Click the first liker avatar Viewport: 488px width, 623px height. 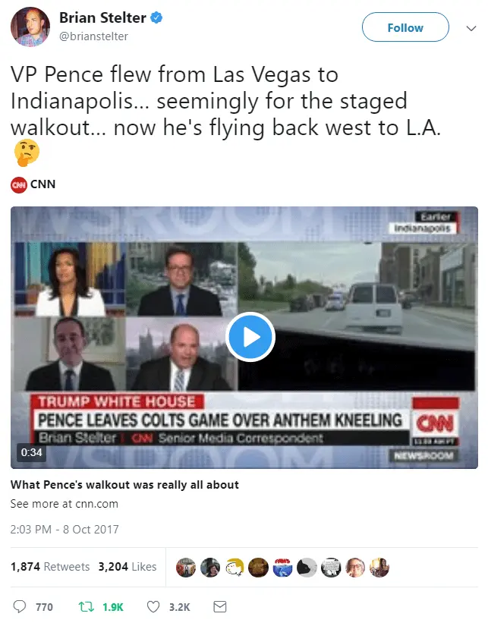(x=186, y=568)
